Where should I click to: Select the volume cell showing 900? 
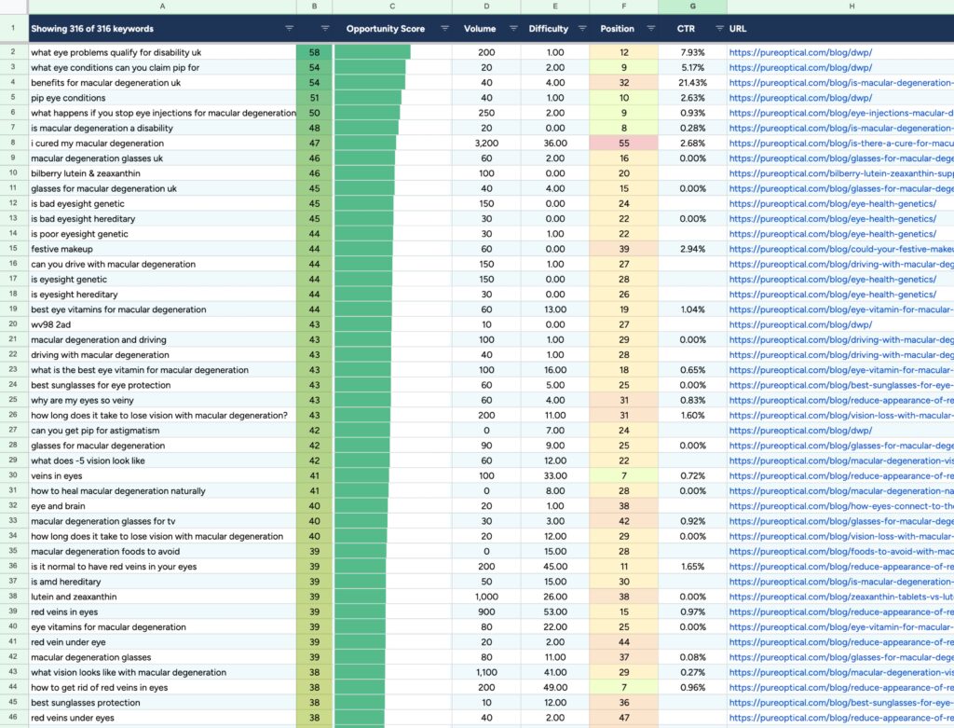coord(486,611)
